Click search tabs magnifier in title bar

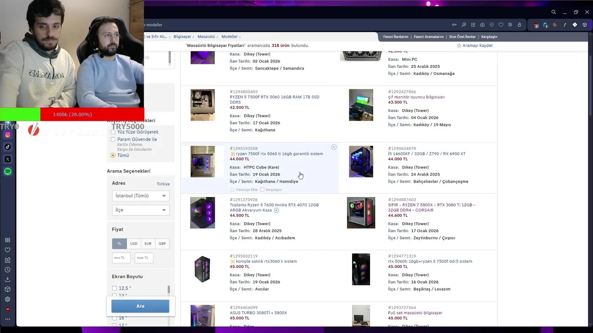coord(554,12)
